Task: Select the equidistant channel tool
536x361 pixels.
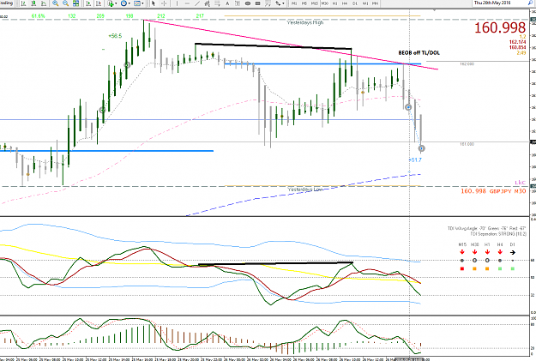Action: tap(208, 3)
